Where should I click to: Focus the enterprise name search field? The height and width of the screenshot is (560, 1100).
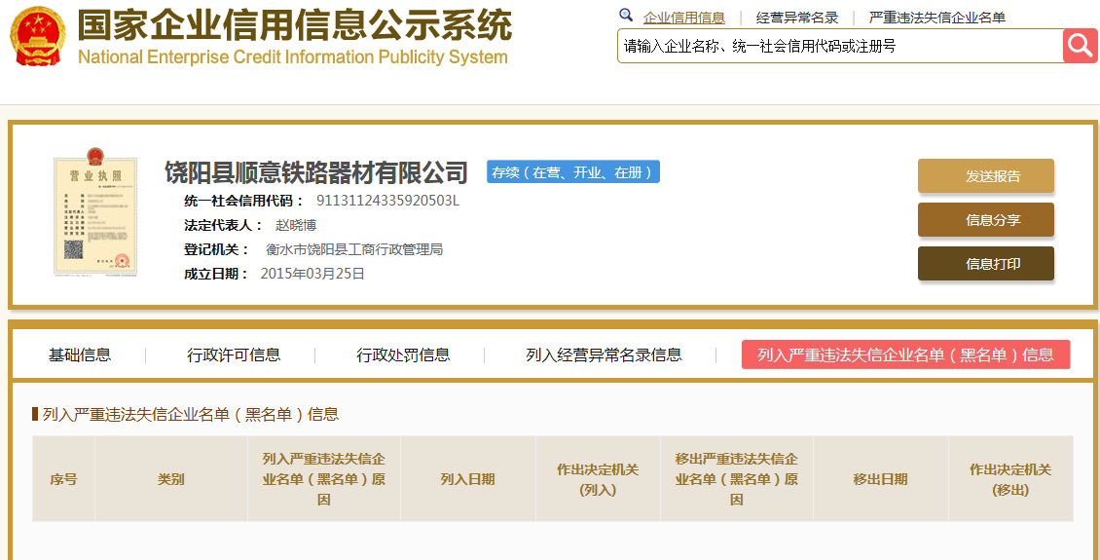click(840, 47)
